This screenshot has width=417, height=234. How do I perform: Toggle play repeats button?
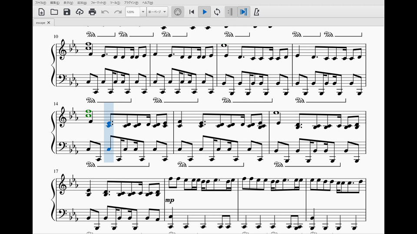click(x=230, y=12)
